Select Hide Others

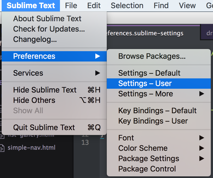34,100
